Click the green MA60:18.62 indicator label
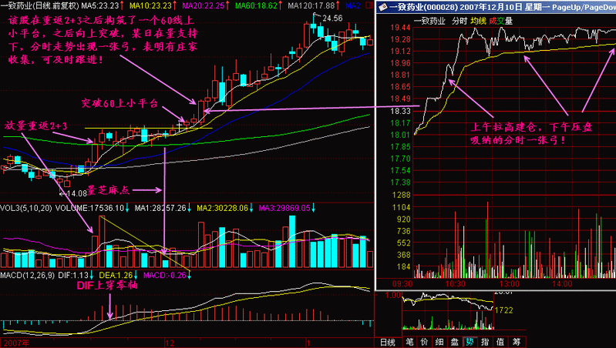Image resolution: width=616 pixels, height=348 pixels. pyautogui.click(x=255, y=5)
